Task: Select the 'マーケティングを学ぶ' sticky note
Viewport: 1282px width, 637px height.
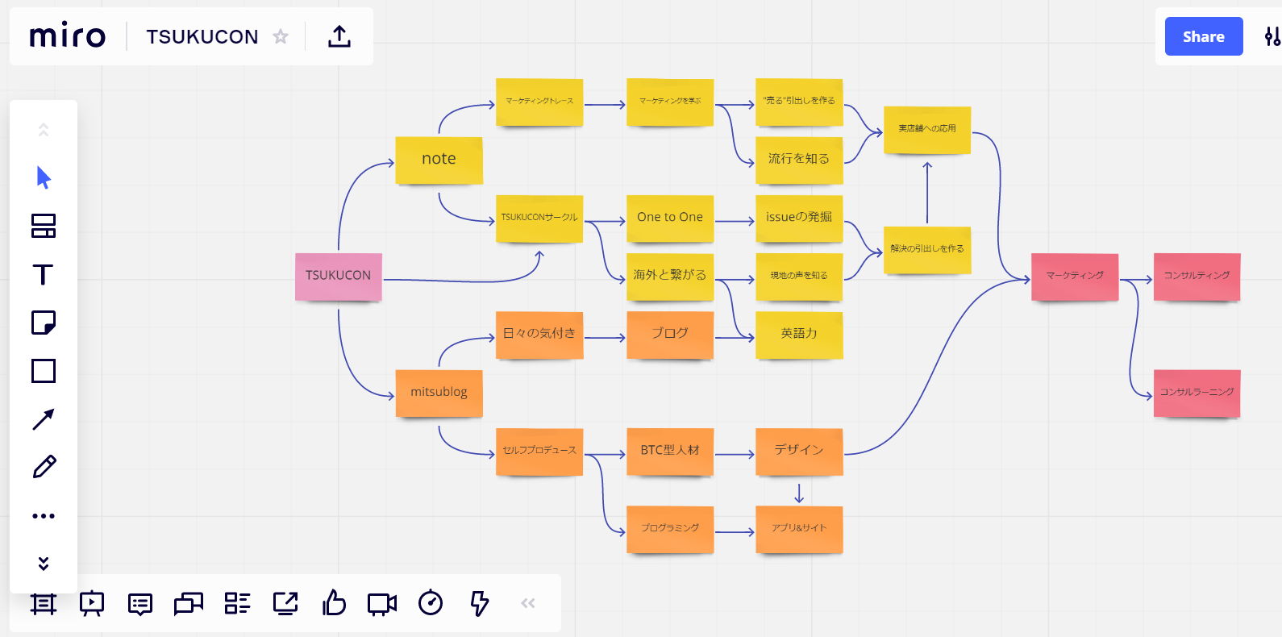Action: point(670,102)
